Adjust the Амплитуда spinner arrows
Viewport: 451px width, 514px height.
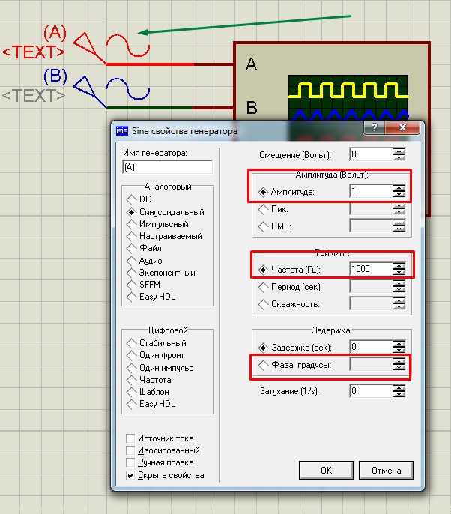pyautogui.click(x=399, y=191)
